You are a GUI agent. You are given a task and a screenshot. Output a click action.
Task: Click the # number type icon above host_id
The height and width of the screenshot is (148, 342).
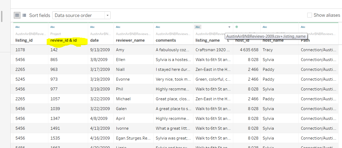237,27
